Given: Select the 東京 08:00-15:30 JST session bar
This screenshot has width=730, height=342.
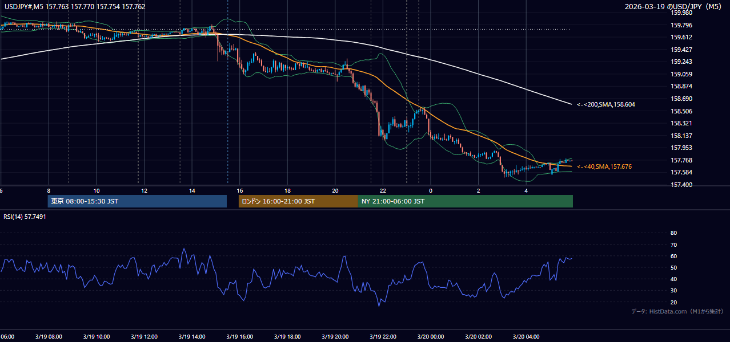Looking at the screenshot, I should tap(137, 201).
